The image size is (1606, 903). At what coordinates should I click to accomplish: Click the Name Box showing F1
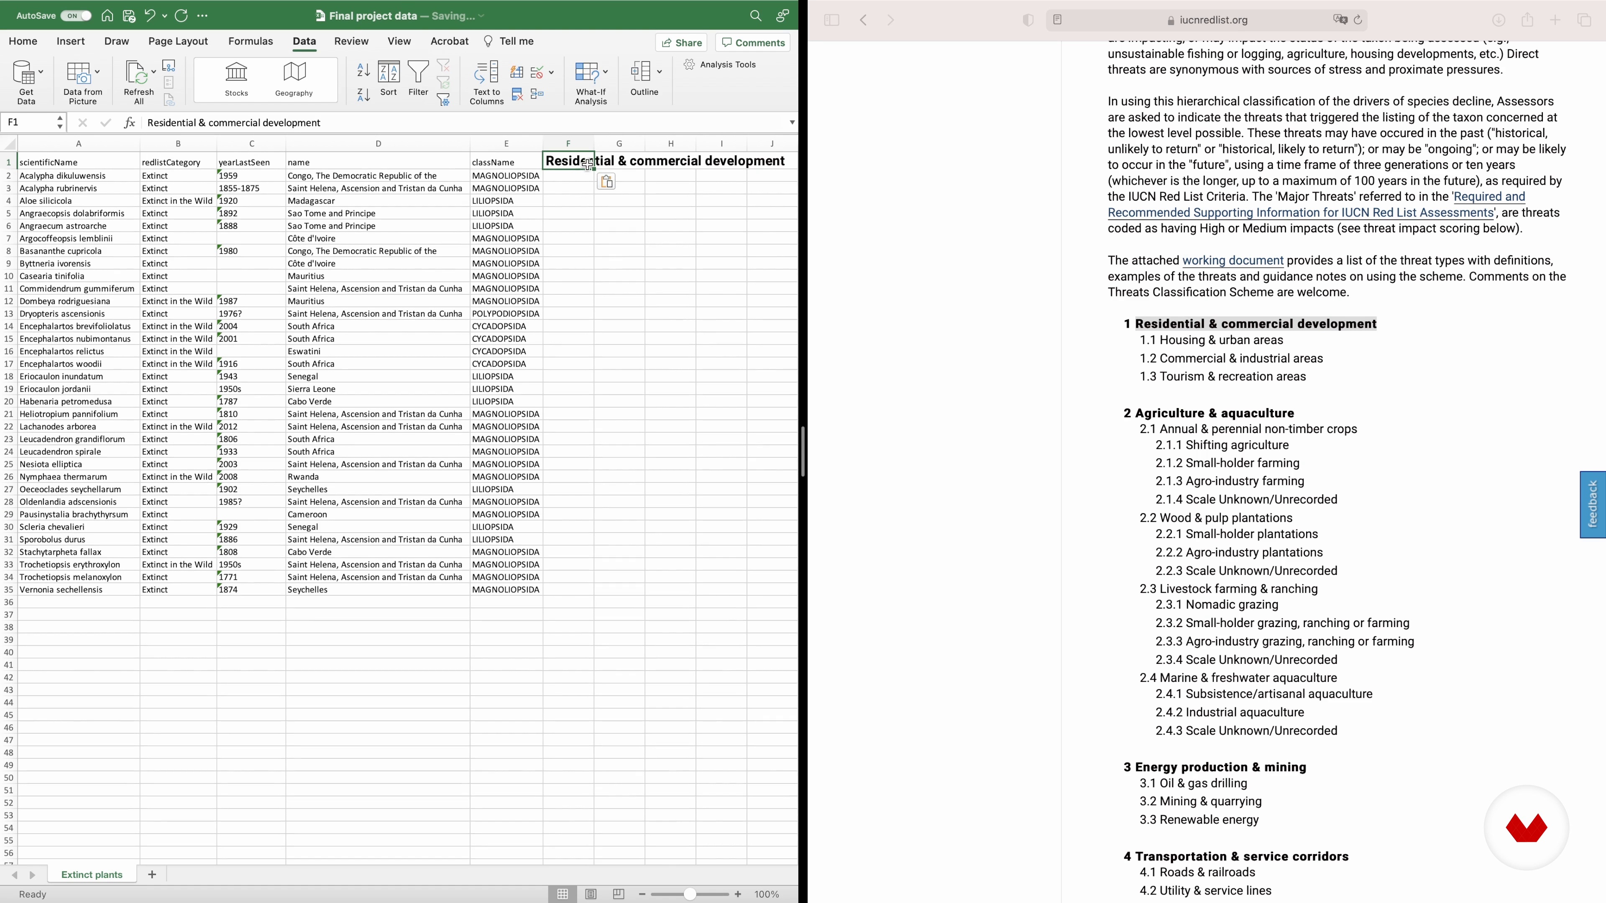29,122
